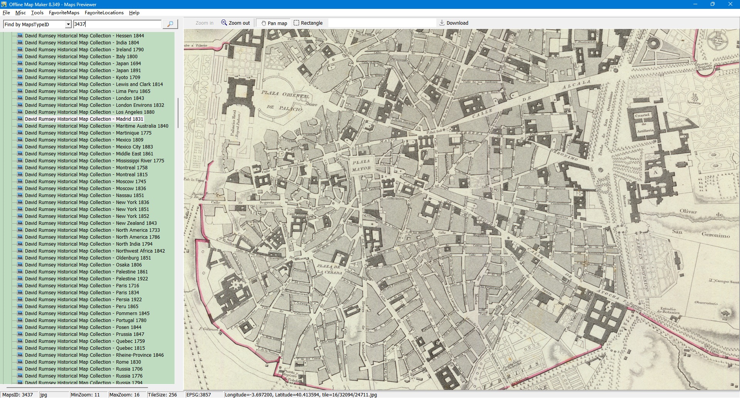Activate the Rectangle selection tool
The image size is (740, 398).
point(308,23)
